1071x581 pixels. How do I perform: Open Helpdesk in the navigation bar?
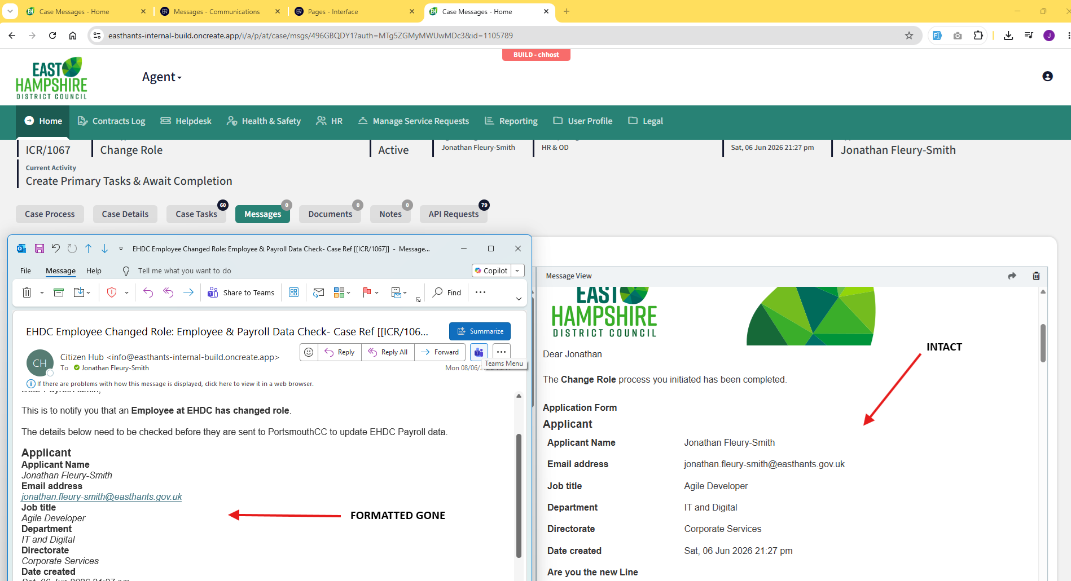(186, 121)
